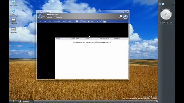184x103 pixels.
Task: Open the Favorites menu
Action: pos(57,21)
